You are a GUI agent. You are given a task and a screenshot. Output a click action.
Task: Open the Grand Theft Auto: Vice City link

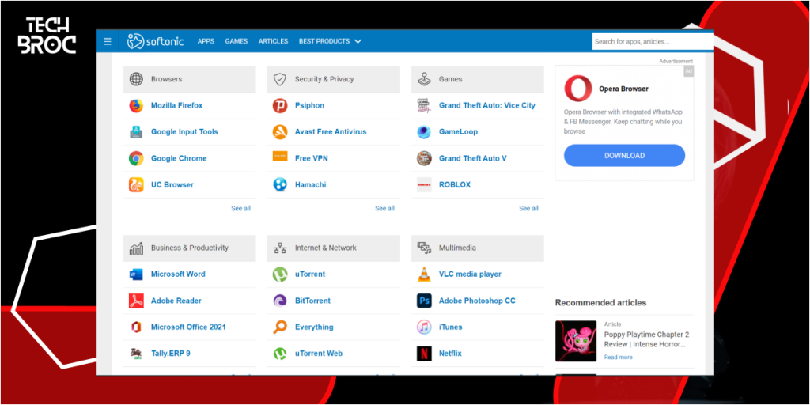coord(487,105)
